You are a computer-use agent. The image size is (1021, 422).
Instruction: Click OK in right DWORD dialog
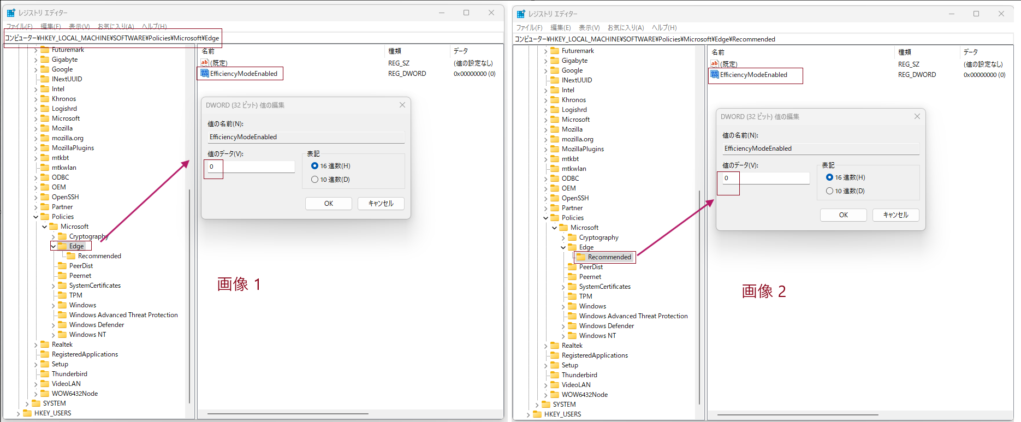coord(844,215)
